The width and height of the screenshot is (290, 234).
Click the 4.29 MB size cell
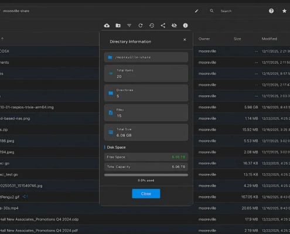(x=251, y=185)
